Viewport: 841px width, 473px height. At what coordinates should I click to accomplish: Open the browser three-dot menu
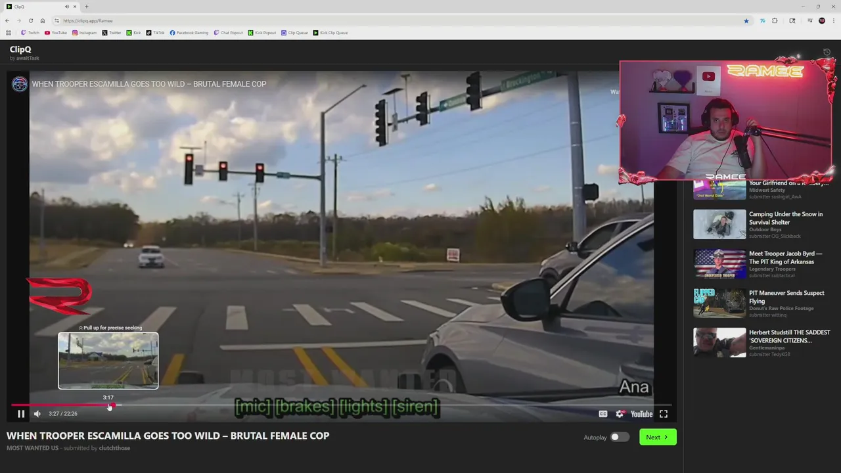pyautogui.click(x=834, y=20)
